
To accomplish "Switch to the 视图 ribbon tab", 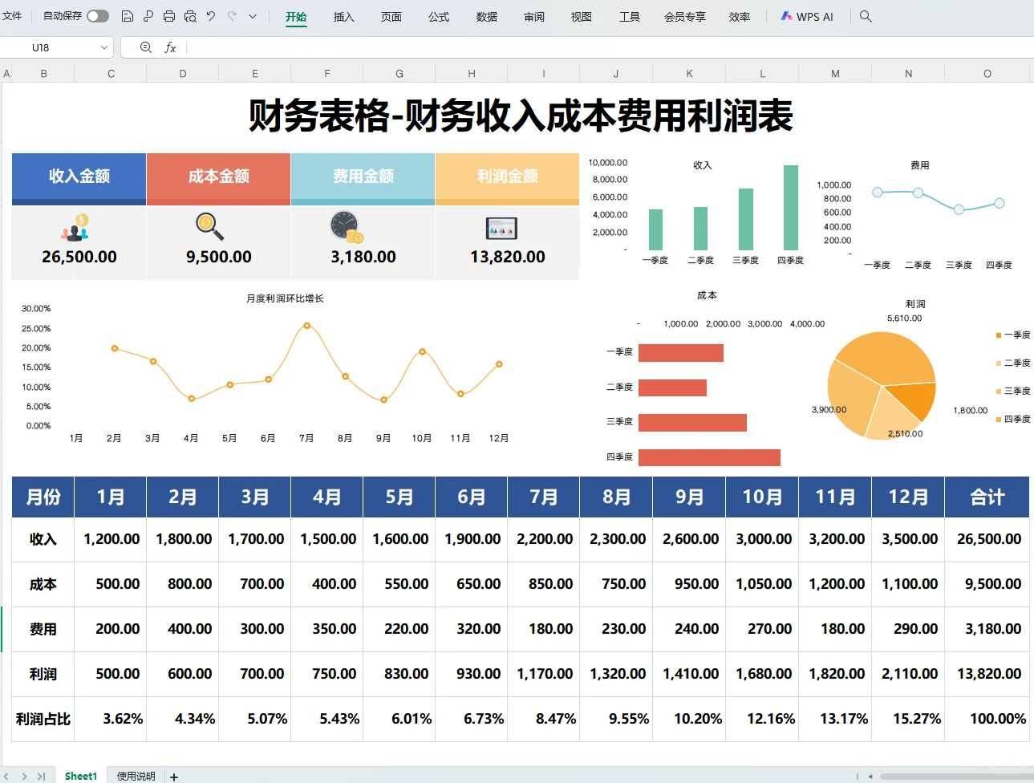I will (x=582, y=17).
